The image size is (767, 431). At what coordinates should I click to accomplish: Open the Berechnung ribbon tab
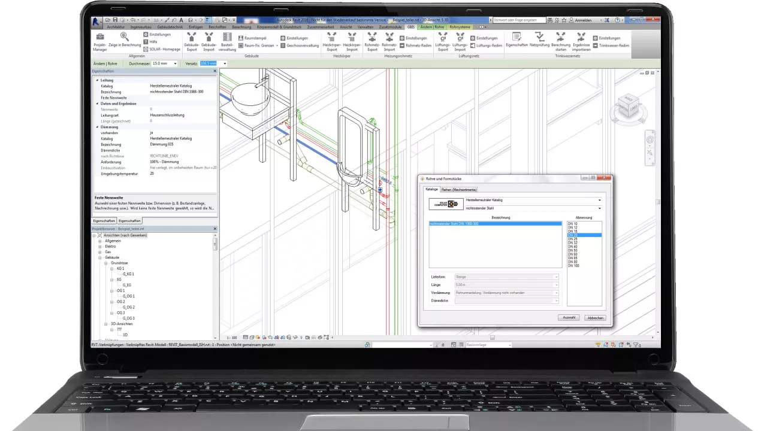[241, 27]
